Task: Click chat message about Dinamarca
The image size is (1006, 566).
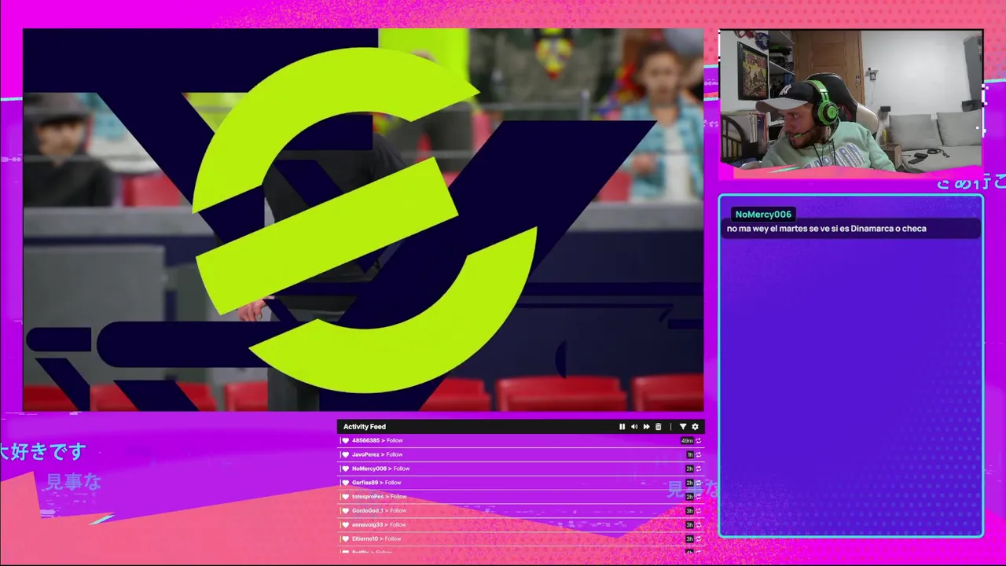Action: pyautogui.click(x=827, y=229)
